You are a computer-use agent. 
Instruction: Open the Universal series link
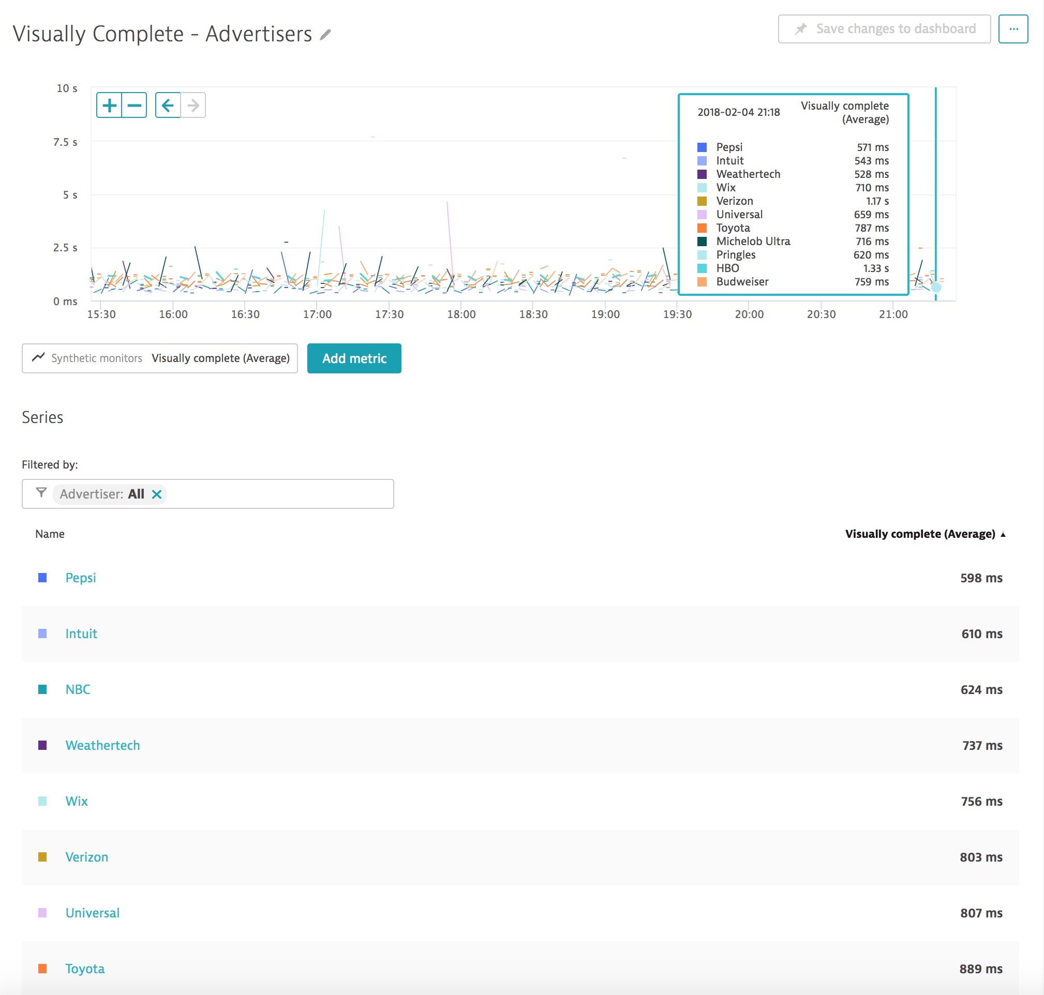[92, 913]
